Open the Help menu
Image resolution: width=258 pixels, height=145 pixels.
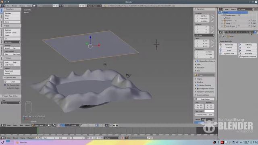tap(29, 6)
